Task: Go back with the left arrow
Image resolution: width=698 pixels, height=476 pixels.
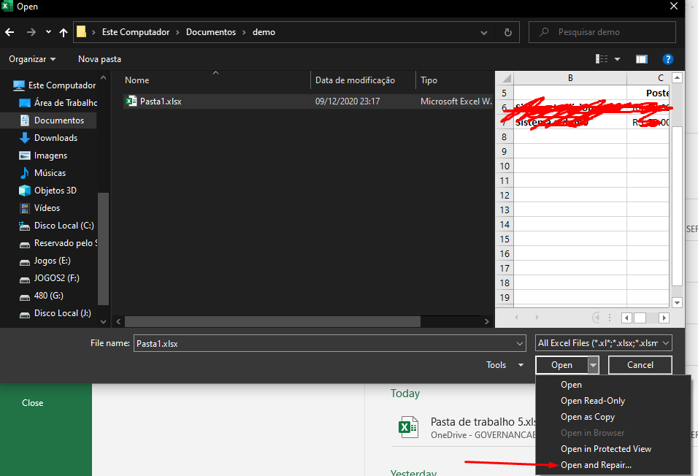Action: pyautogui.click(x=9, y=32)
